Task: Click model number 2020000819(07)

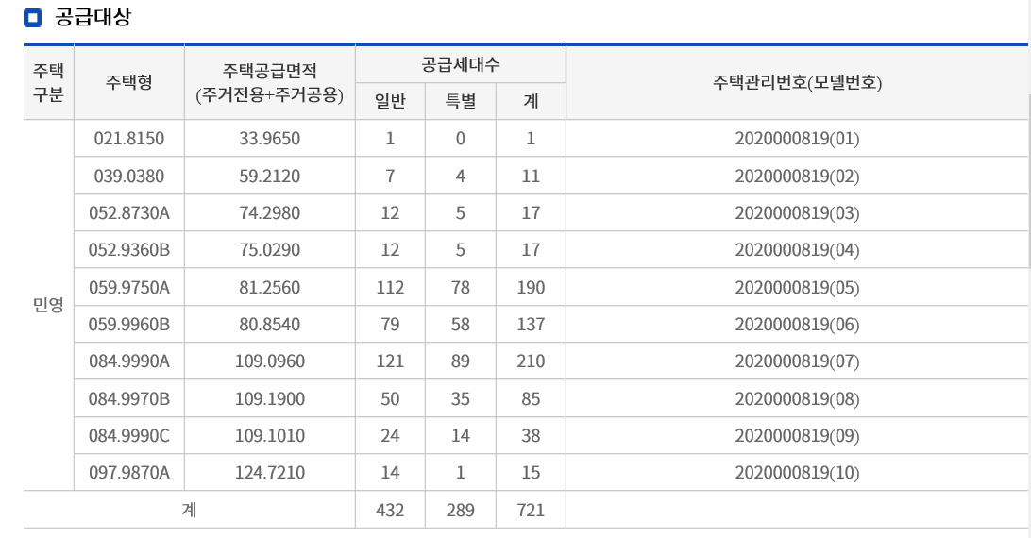Action: [x=797, y=361]
